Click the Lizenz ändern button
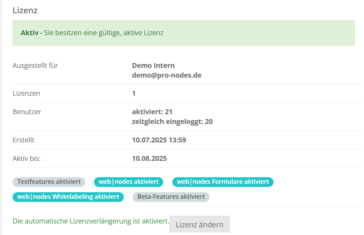The image size is (364, 235). [x=199, y=225]
